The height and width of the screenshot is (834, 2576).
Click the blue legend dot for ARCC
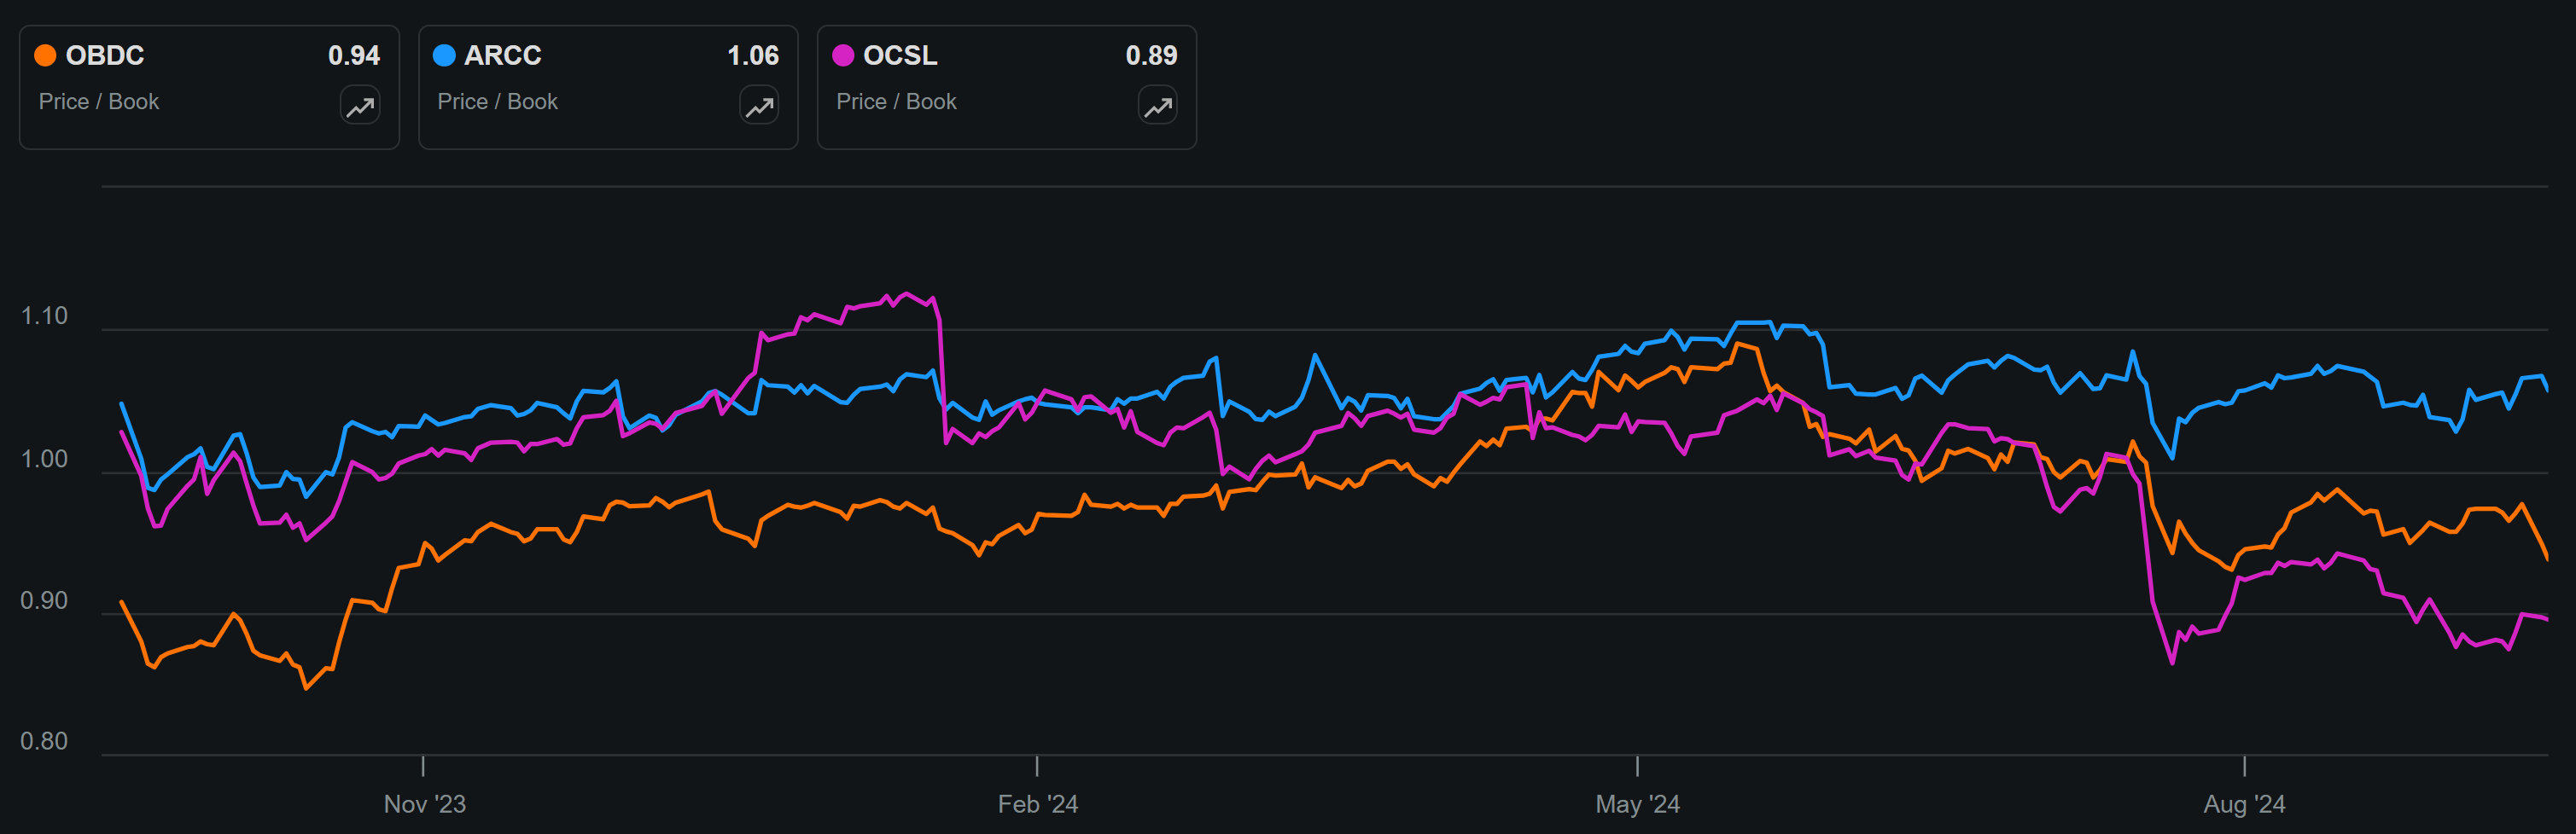(443, 56)
